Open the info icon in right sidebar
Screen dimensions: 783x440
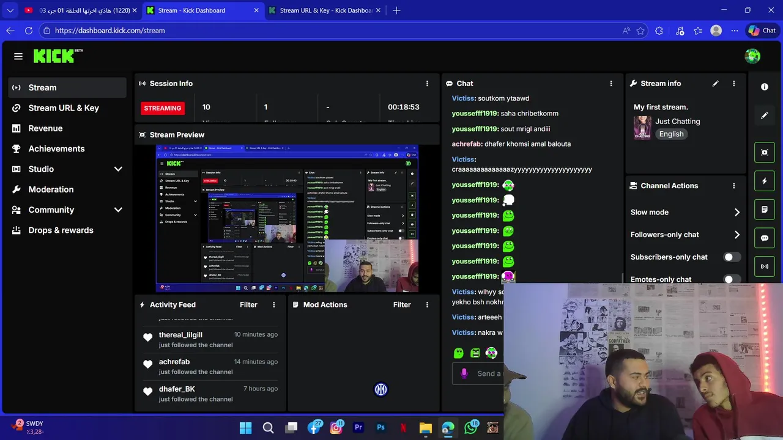tap(765, 87)
